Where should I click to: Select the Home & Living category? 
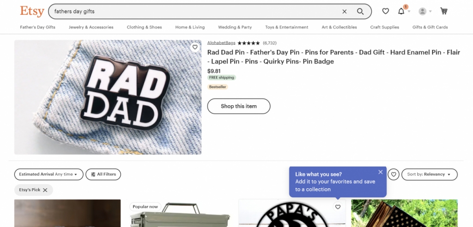(190, 27)
